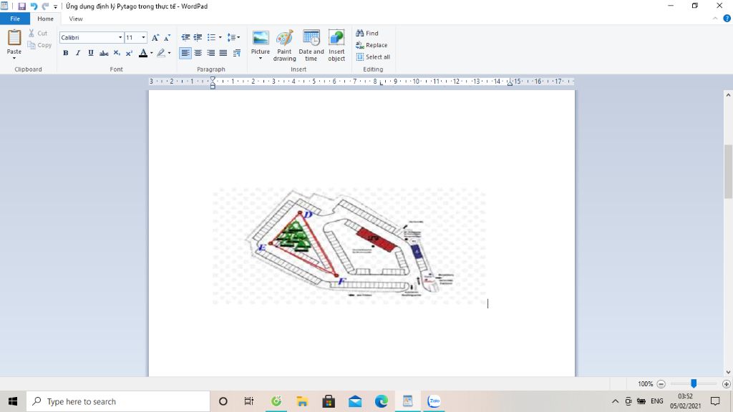Open the list style dropdown arrow
733x412 pixels.
[x=220, y=37]
